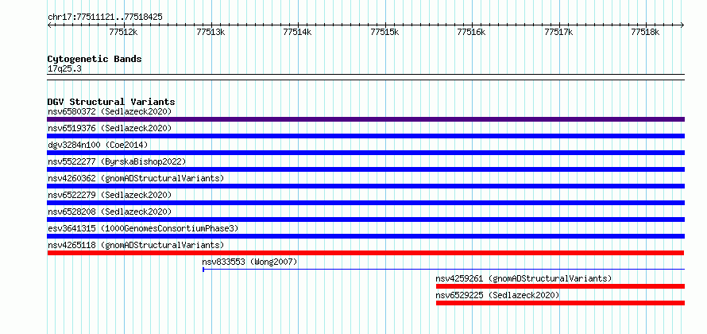Screen dimensions: 707x334
Task: Open dgv3284n100 (Coe2014) variant label
Action: (x=98, y=145)
